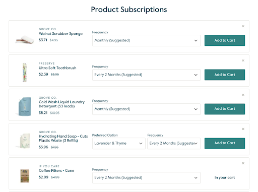The image size is (258, 192).
Task: Click the IF YOU CARE brand label
Action: tap(49, 166)
